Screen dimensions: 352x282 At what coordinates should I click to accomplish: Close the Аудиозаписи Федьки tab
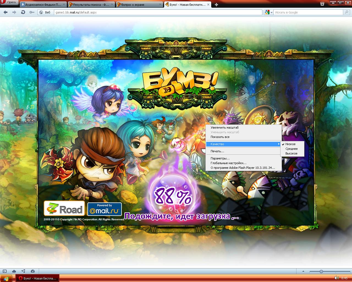coord(64,5)
